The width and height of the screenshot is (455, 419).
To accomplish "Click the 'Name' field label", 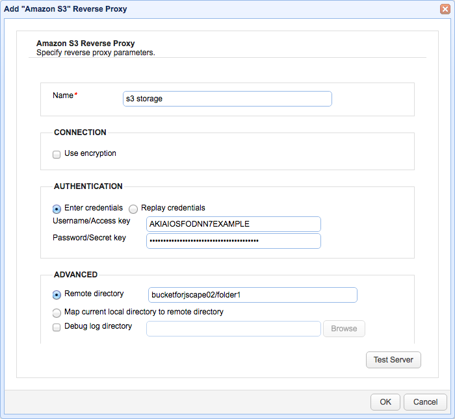I will (63, 95).
